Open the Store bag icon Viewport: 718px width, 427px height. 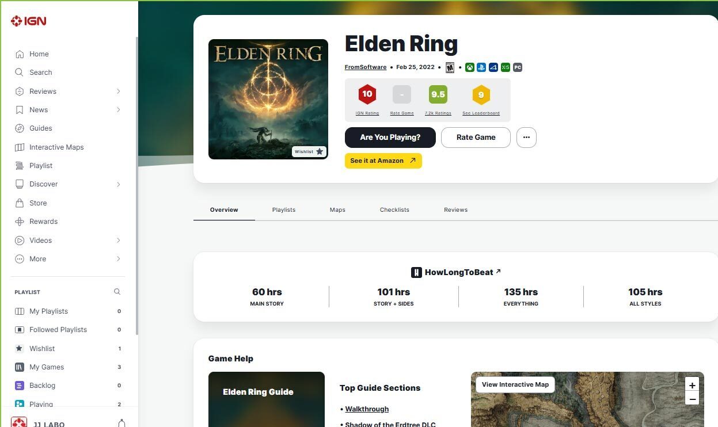tap(19, 203)
